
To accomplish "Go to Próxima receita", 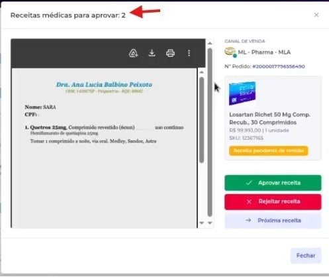I will tap(273, 221).
